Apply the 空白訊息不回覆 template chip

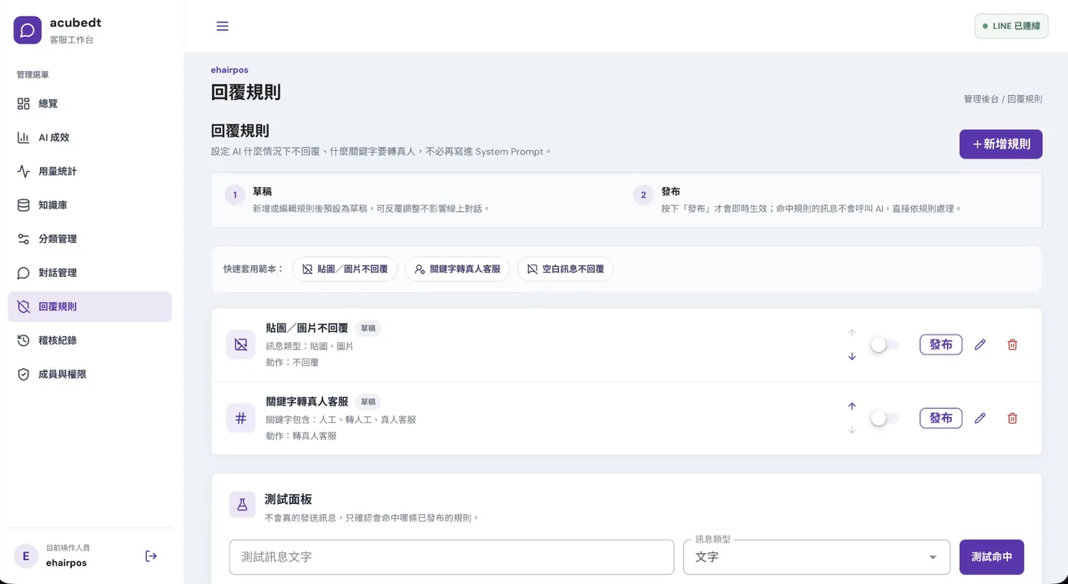coord(565,269)
